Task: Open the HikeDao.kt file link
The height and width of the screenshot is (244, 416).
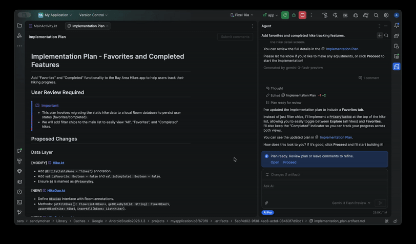Action: [x=56, y=190]
